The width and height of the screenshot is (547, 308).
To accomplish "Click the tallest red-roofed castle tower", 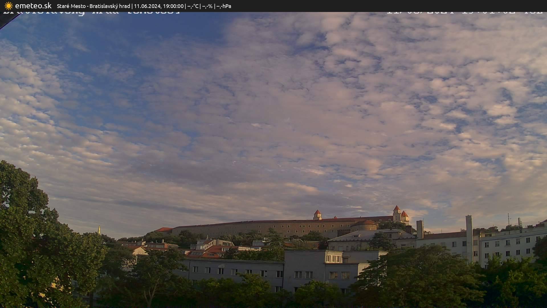I will tap(397, 212).
